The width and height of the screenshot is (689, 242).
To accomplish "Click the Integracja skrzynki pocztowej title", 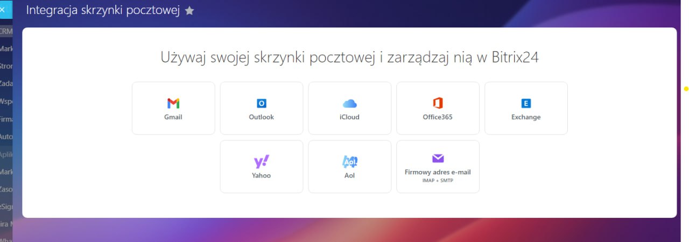I will (x=103, y=10).
